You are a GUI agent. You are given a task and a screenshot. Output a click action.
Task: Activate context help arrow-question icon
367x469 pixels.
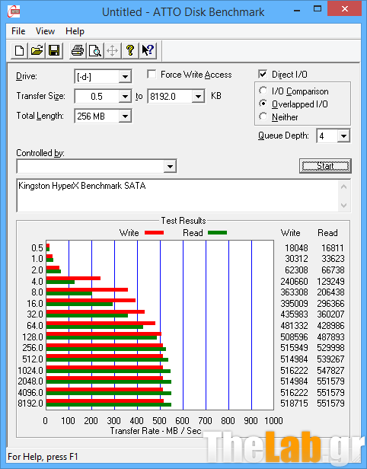tap(148, 50)
